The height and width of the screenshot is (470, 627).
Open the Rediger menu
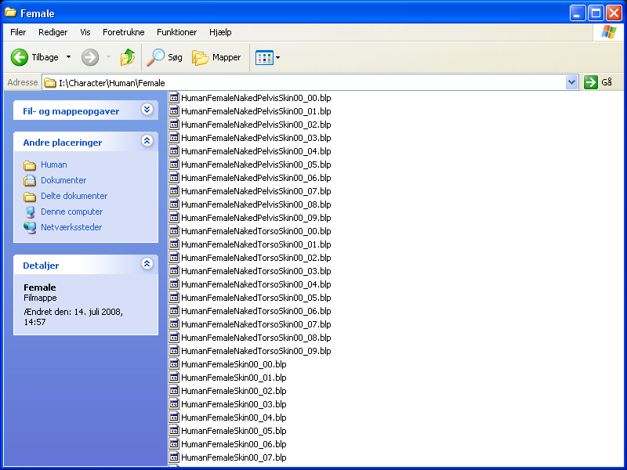tap(53, 32)
